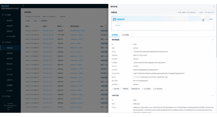Select the 详细信息 tab
217x117 pixels.
pos(115,35)
